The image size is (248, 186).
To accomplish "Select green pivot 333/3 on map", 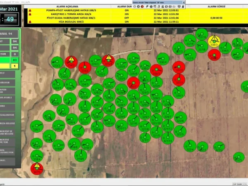I will [57, 62].
